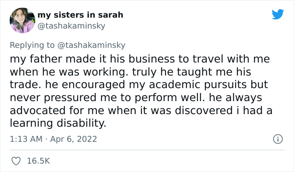Open the profile avatar photo
294x172 pixels.
[x=22, y=20]
